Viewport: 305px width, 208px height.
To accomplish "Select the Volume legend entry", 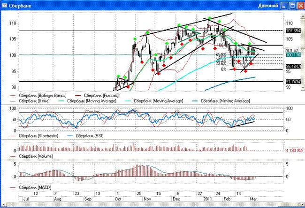I will click(x=31, y=156).
